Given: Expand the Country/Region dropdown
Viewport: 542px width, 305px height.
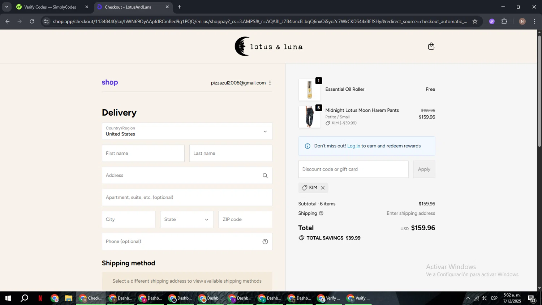Looking at the screenshot, I should point(187,131).
